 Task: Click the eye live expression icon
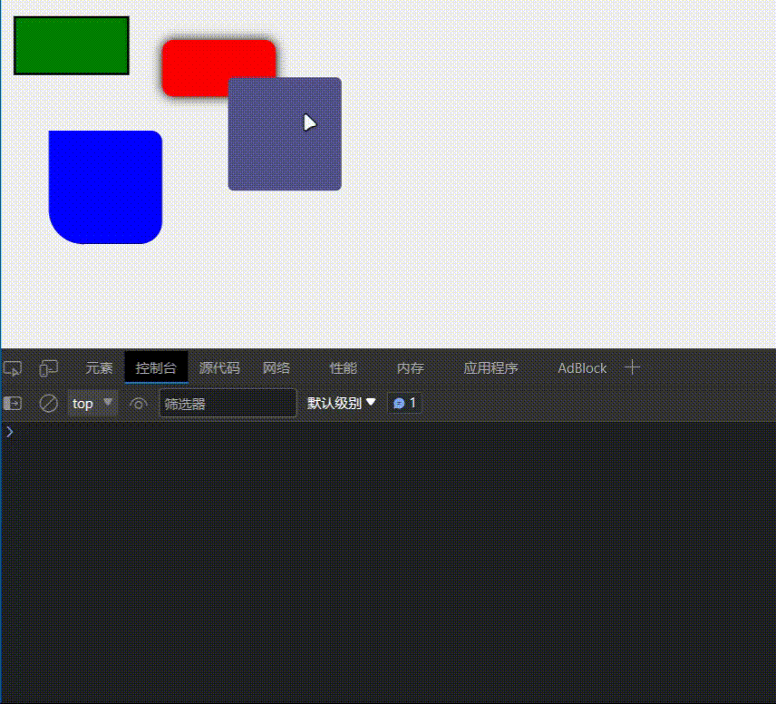coord(138,404)
